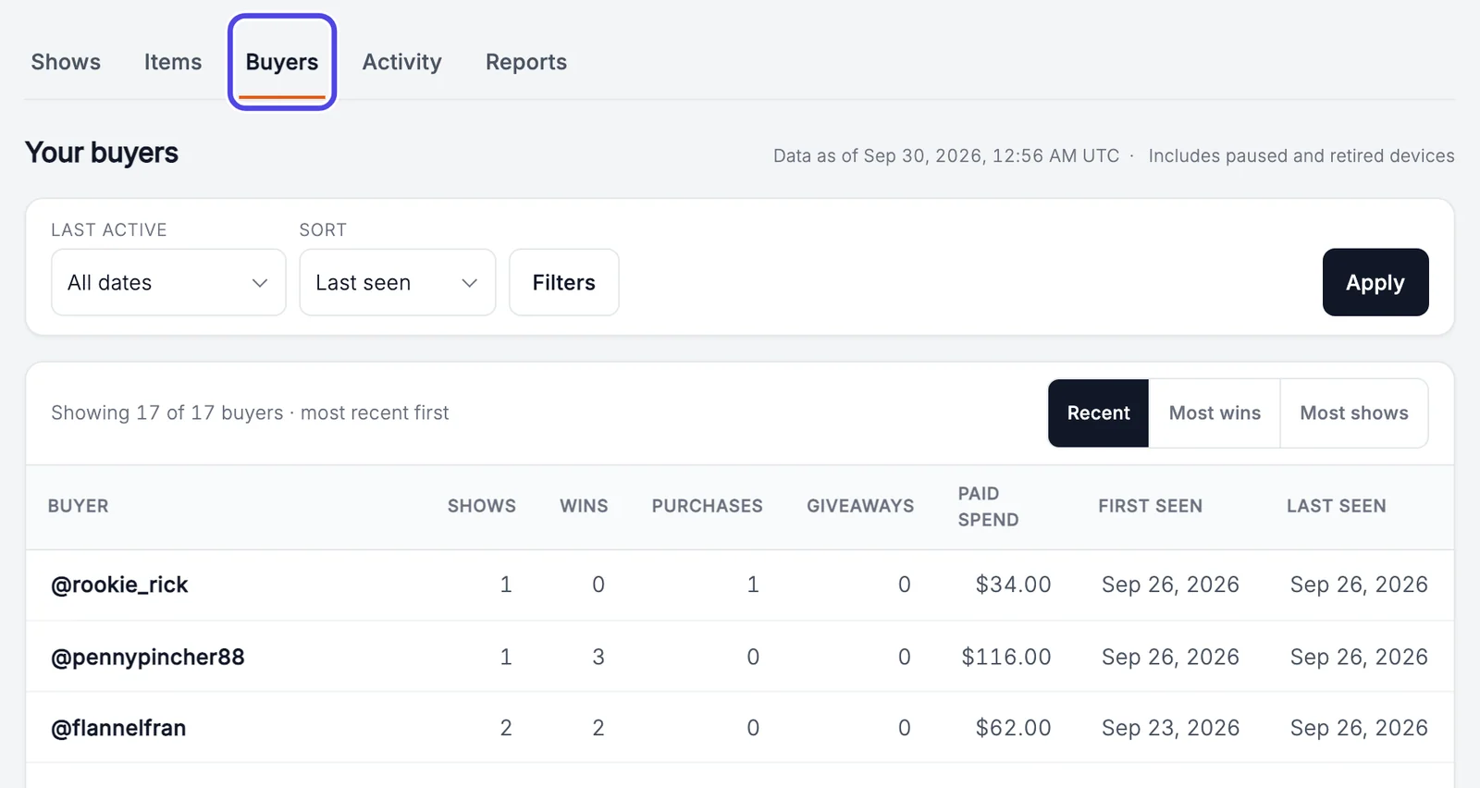Open buyer @rookie_rick

click(119, 585)
